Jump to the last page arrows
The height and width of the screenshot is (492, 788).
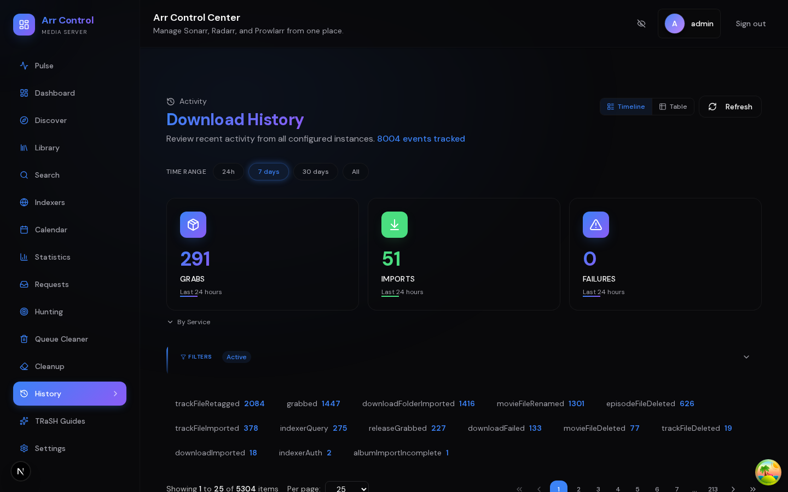(753, 489)
